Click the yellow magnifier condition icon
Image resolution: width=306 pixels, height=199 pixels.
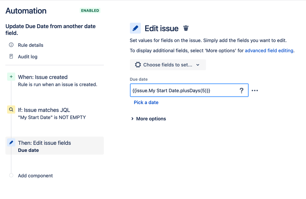tap(11, 110)
